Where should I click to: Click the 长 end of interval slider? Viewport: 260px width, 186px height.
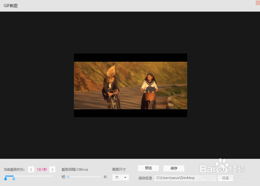tap(105, 177)
